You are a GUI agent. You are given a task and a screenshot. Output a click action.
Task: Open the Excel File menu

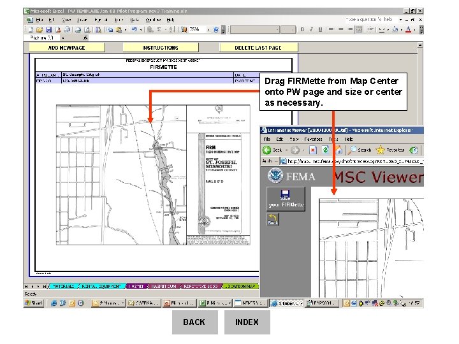[40, 20]
